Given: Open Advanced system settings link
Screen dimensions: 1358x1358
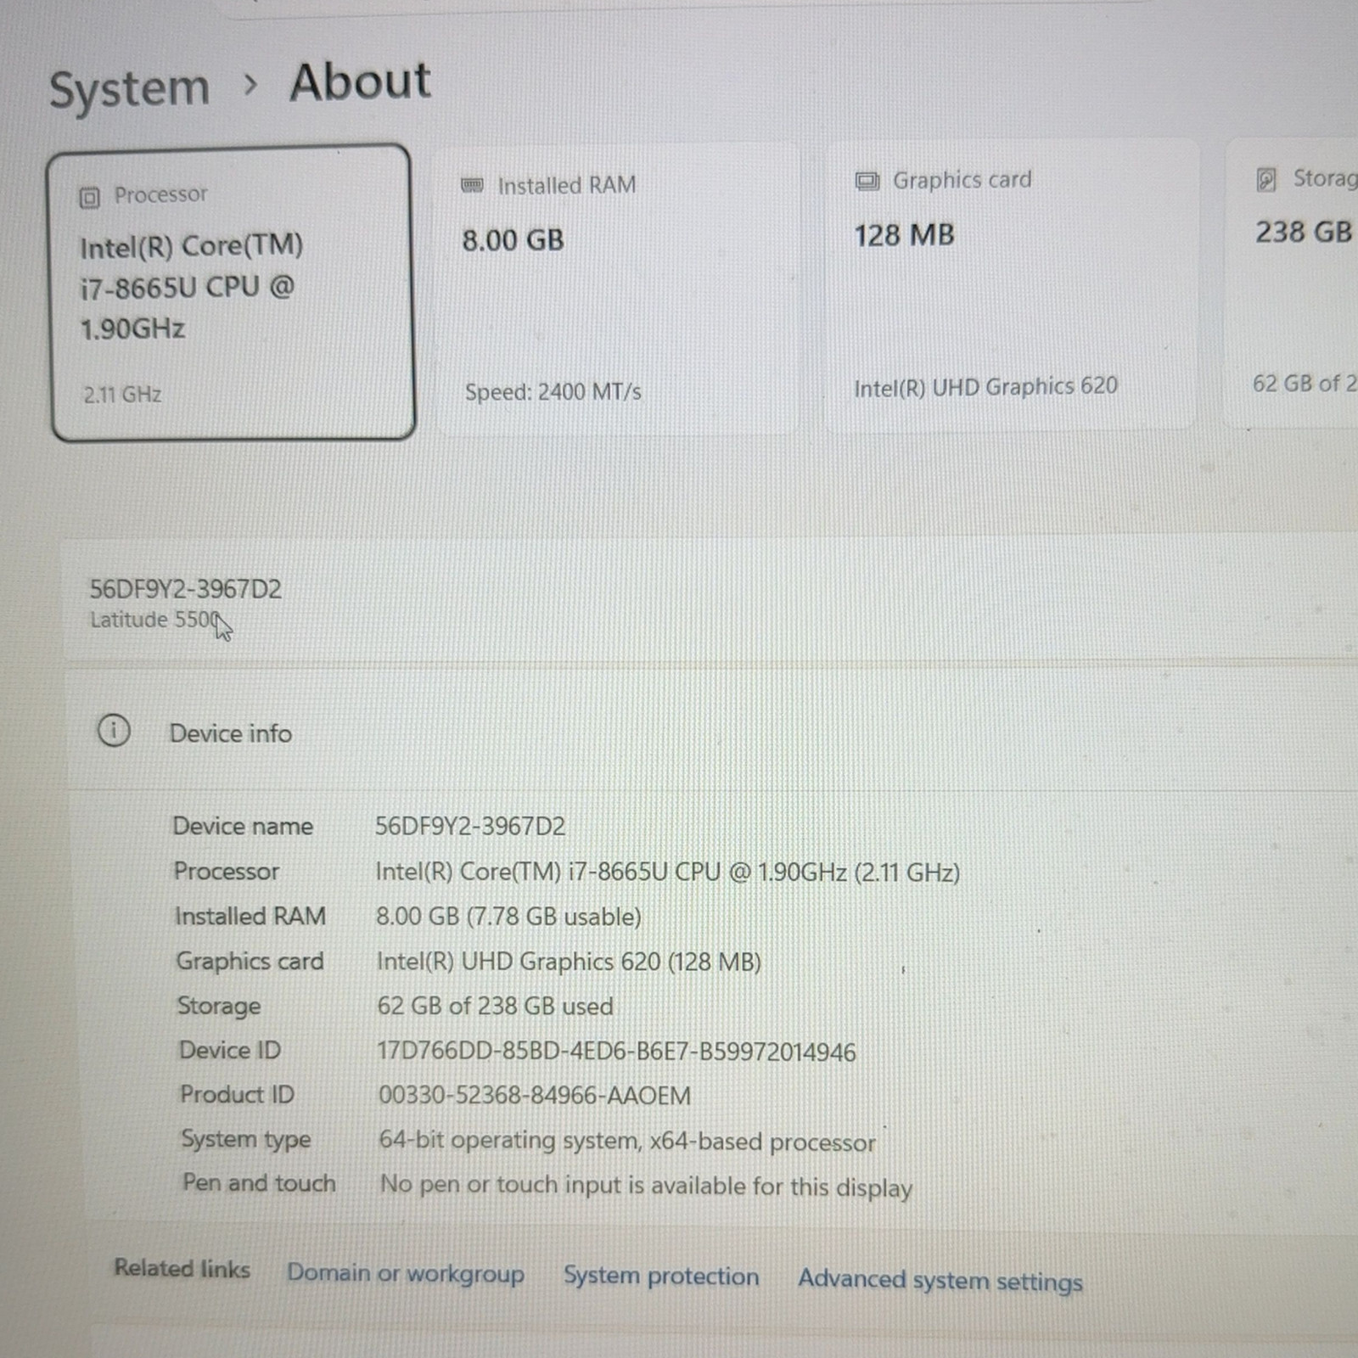Looking at the screenshot, I should point(940,1280).
